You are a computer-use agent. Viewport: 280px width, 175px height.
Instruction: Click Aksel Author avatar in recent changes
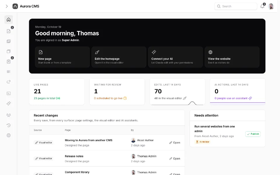coord(133,140)
